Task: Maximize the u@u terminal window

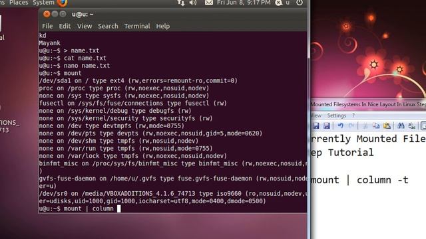Action: 63,14
